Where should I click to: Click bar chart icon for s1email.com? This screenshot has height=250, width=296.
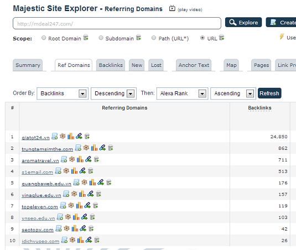click(74, 171)
